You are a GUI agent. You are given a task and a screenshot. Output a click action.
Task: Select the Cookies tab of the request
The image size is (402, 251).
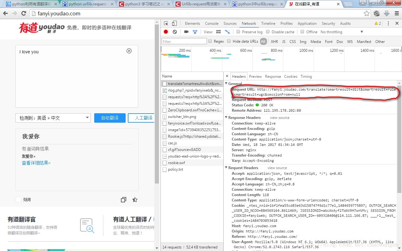point(291,76)
